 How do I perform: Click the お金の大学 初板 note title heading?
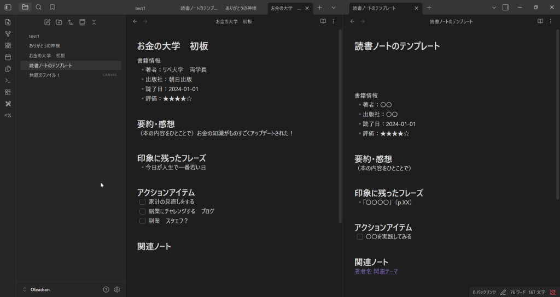coord(172,46)
